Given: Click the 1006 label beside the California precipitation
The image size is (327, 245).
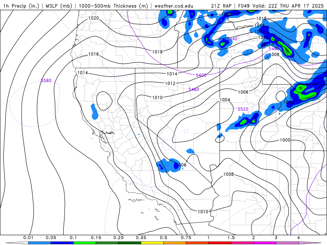Looking at the screenshot, I should (181, 165).
